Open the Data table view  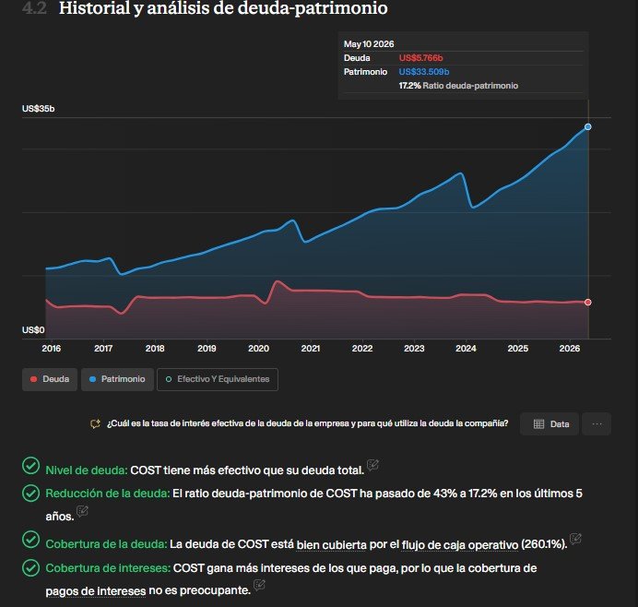[x=549, y=423]
